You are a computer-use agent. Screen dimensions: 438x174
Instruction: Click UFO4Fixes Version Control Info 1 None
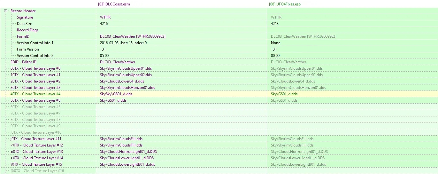point(275,43)
